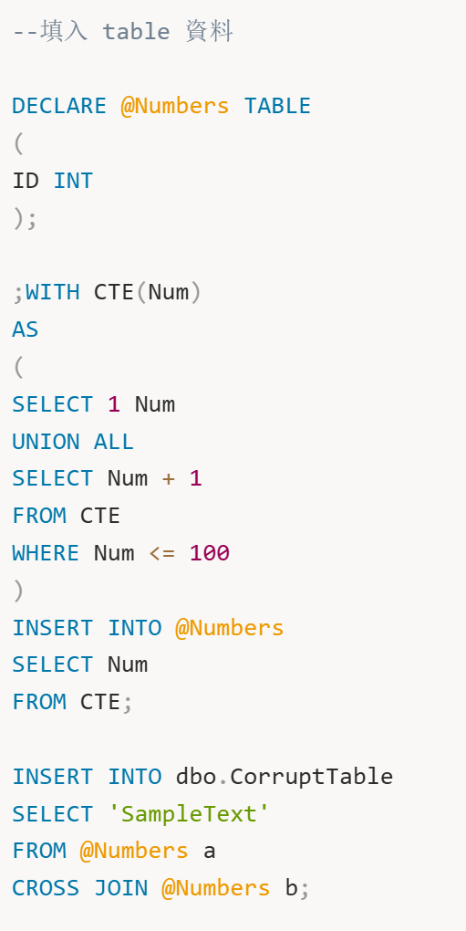This screenshot has height=931, width=466.
Task: Click the 'FROM CTE;' line
Action: pyautogui.click(x=73, y=703)
